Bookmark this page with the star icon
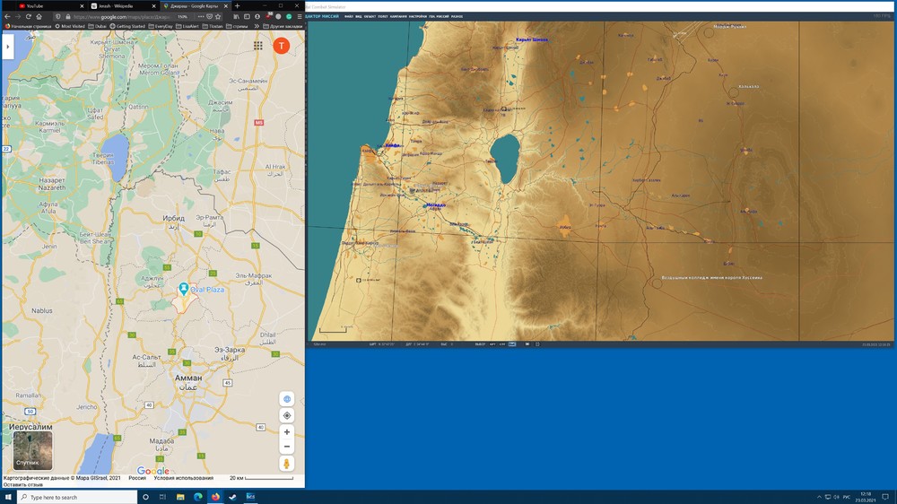 (x=218, y=16)
